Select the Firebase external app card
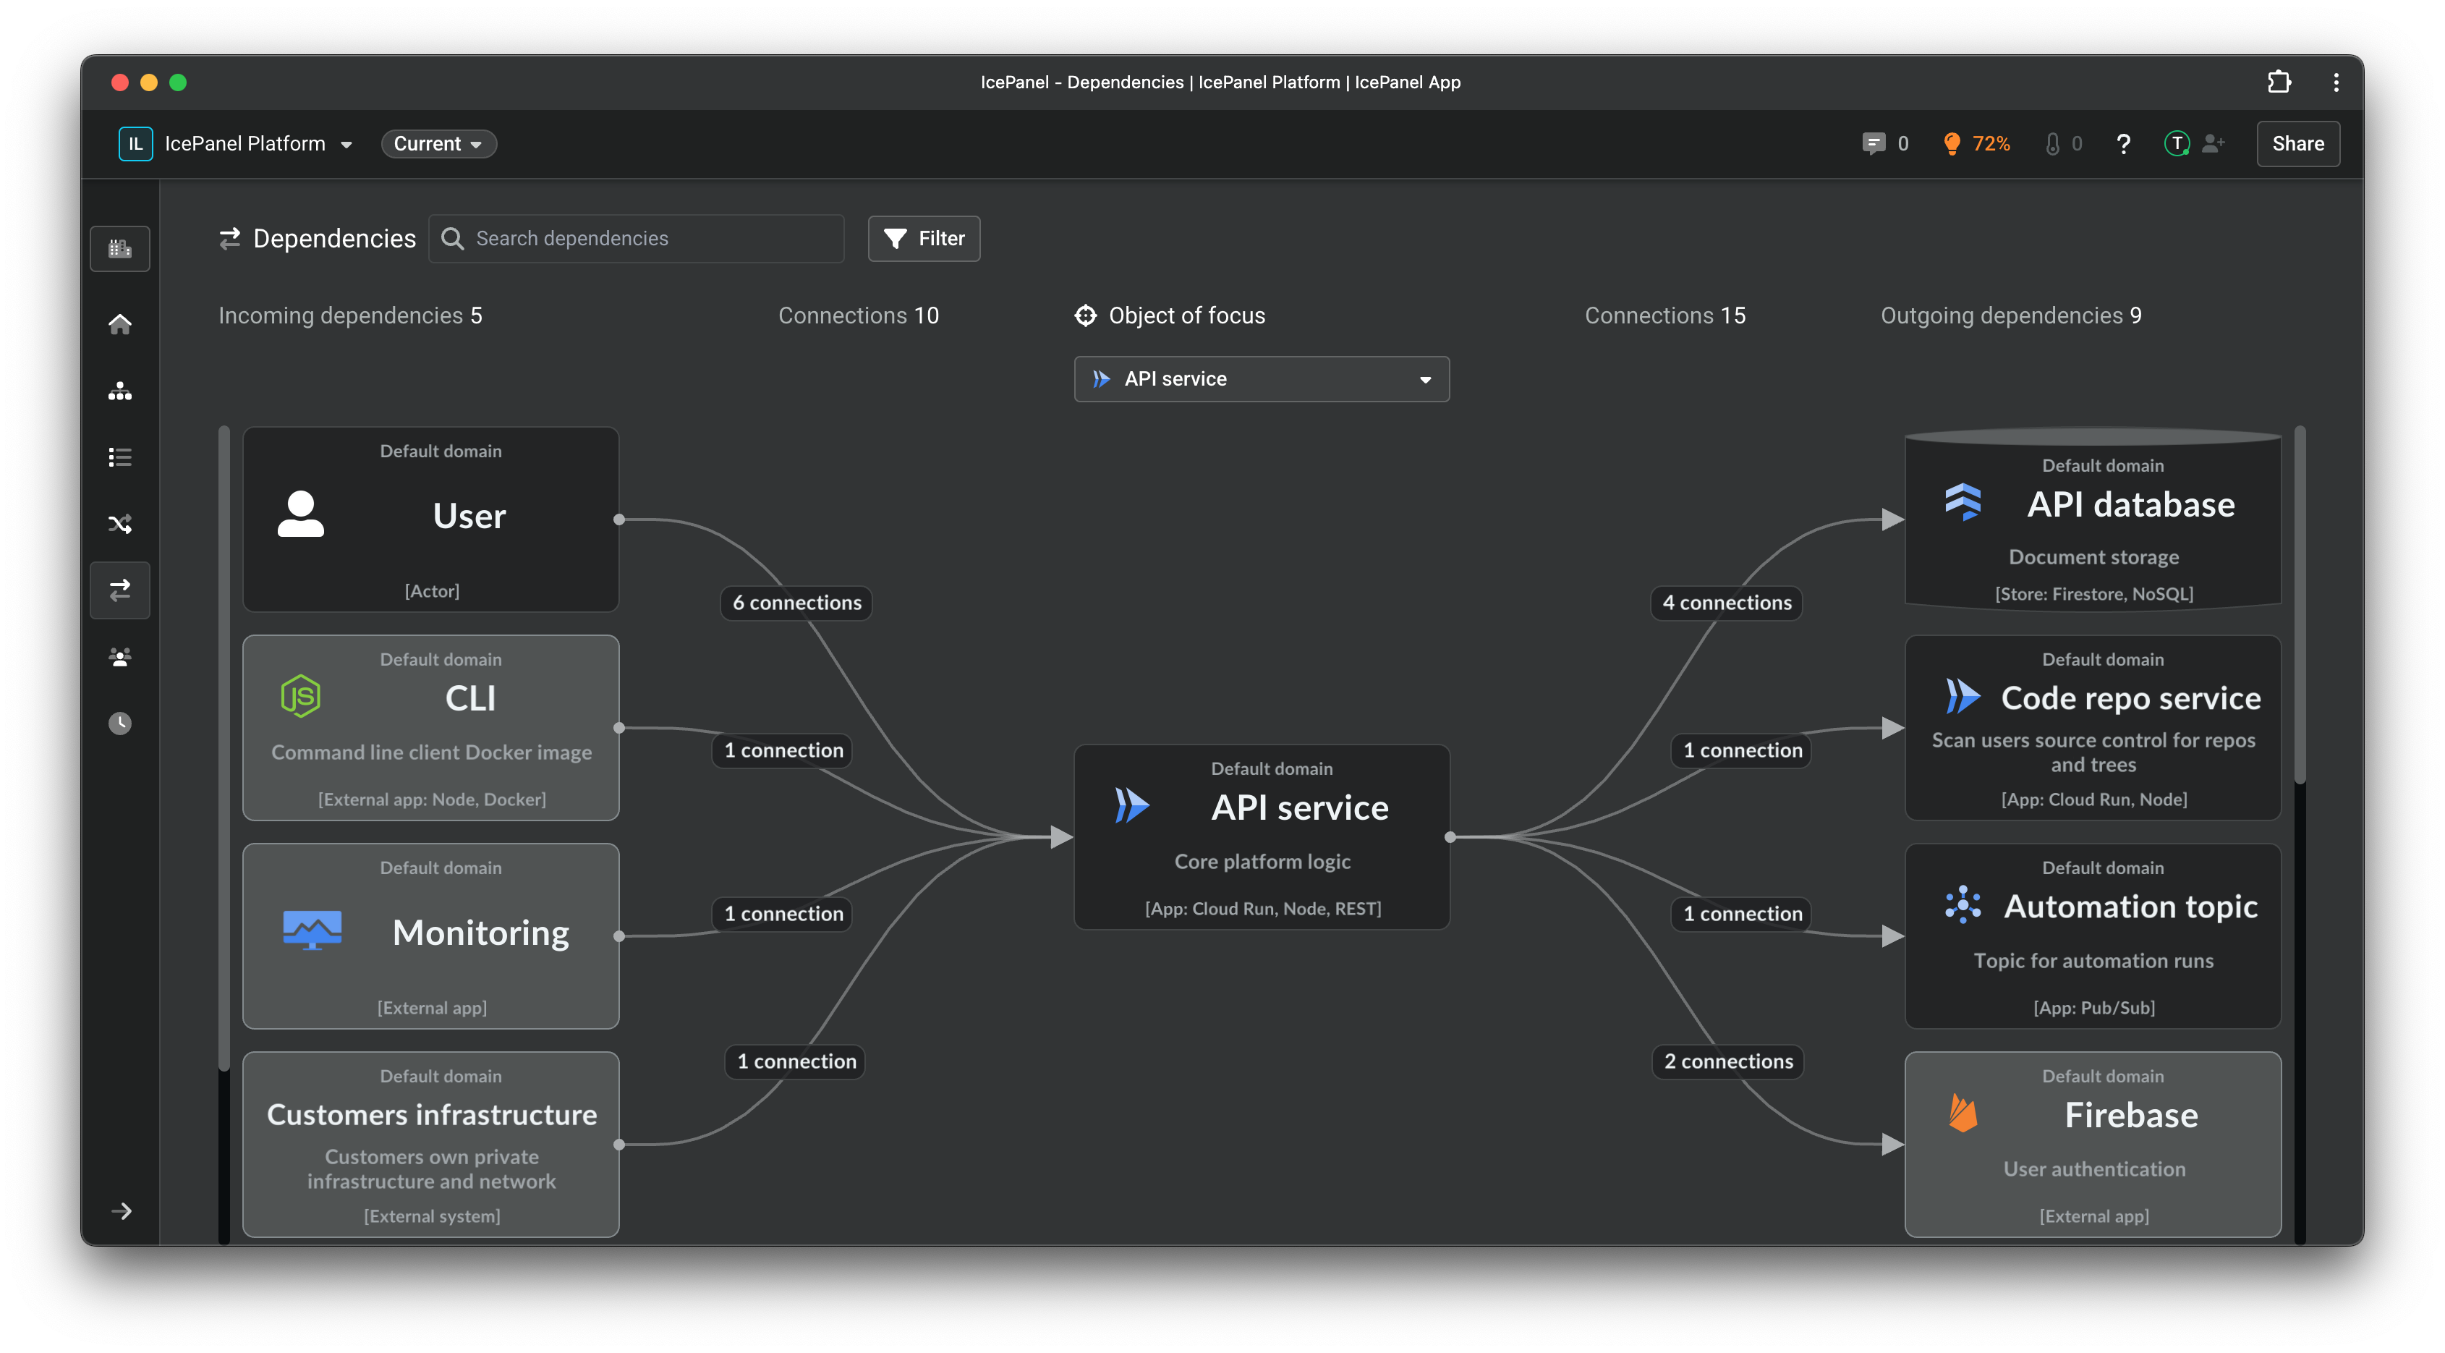This screenshot has width=2445, height=1353. [2093, 1144]
